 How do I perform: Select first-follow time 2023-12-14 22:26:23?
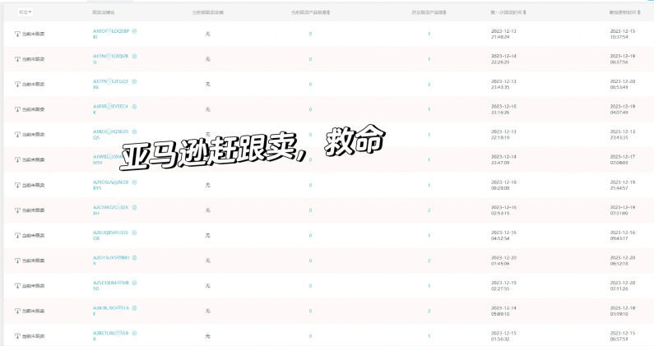click(503, 59)
